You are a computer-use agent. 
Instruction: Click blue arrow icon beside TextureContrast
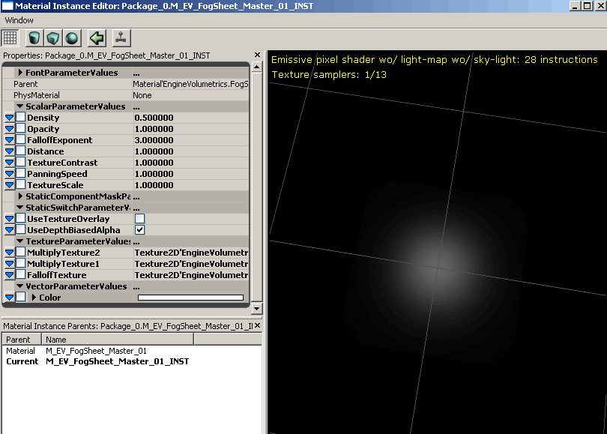click(10, 162)
